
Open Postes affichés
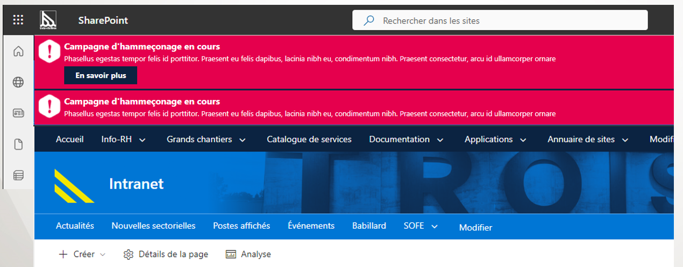click(x=241, y=226)
